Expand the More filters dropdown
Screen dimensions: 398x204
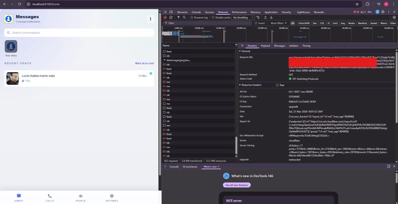[278, 23]
